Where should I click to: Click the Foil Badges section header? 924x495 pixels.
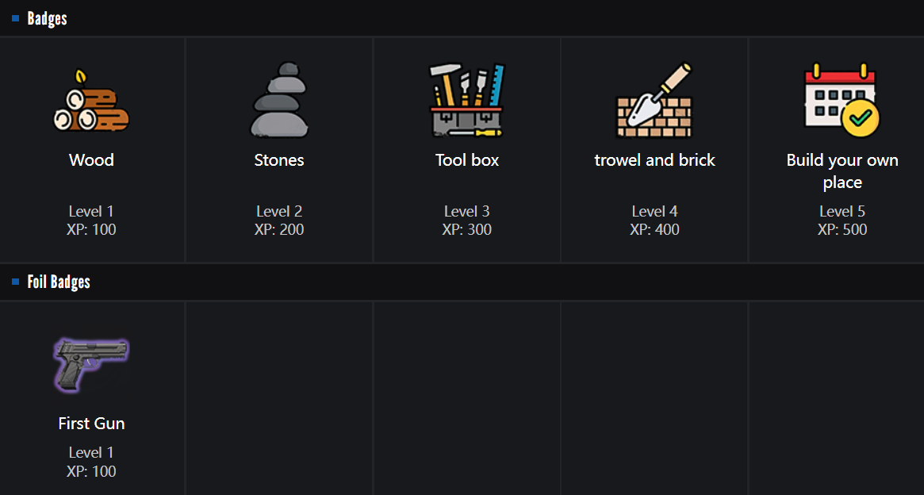[x=59, y=282]
